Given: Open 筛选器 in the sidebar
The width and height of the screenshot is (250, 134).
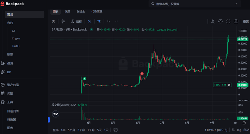Looking at the screenshot, I should click(x=11, y=120).
